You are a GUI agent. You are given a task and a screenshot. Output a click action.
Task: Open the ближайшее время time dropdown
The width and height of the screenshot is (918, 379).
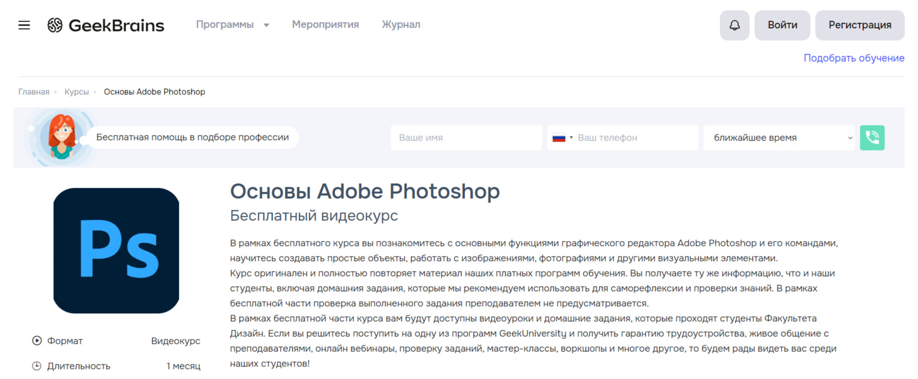coord(779,138)
